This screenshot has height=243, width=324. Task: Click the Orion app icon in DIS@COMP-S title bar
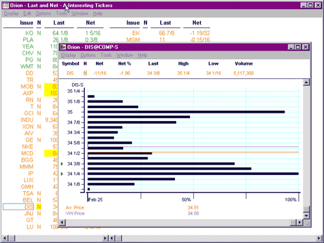coord(63,47)
